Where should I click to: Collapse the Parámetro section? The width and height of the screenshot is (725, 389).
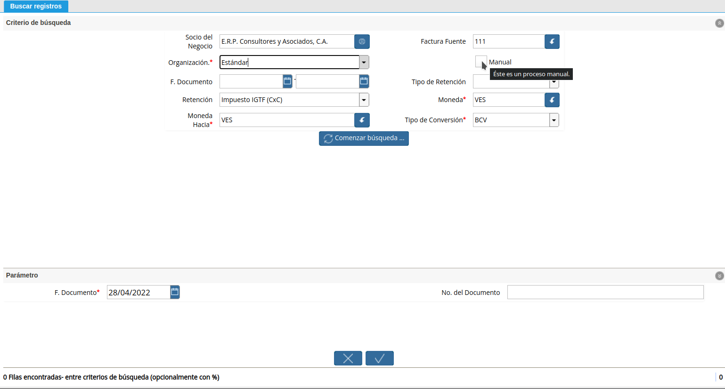719,276
